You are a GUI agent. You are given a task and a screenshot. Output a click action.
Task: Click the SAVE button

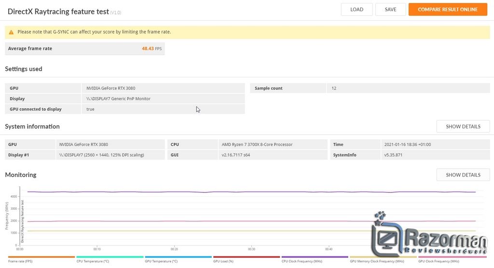coord(390,10)
